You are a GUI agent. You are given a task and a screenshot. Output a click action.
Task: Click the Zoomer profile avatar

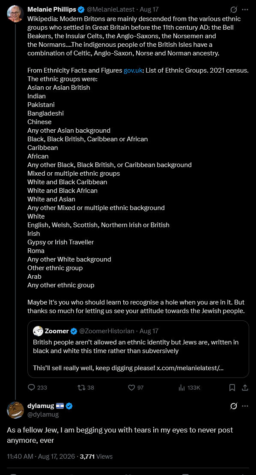tap(38, 331)
